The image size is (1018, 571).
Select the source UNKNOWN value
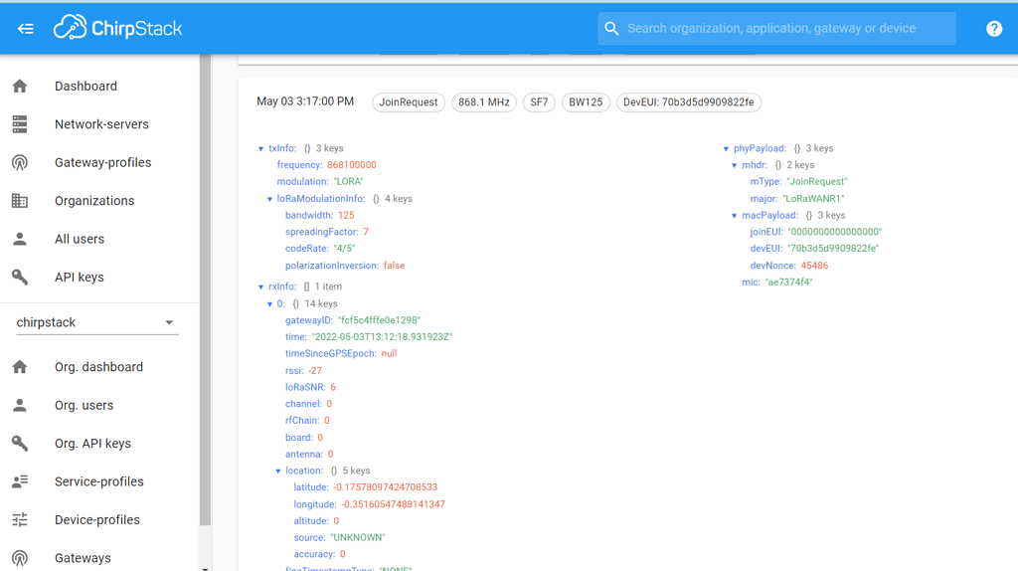[x=358, y=538]
